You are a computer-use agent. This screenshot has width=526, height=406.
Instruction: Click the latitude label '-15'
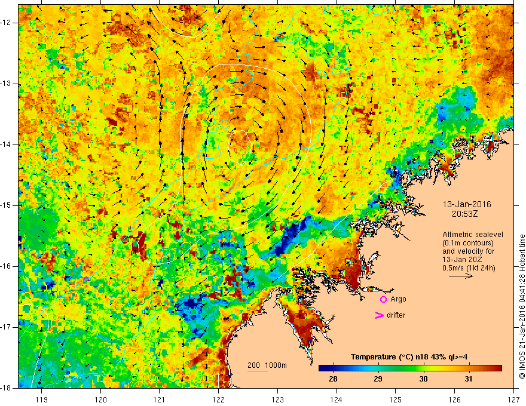(x=7, y=205)
